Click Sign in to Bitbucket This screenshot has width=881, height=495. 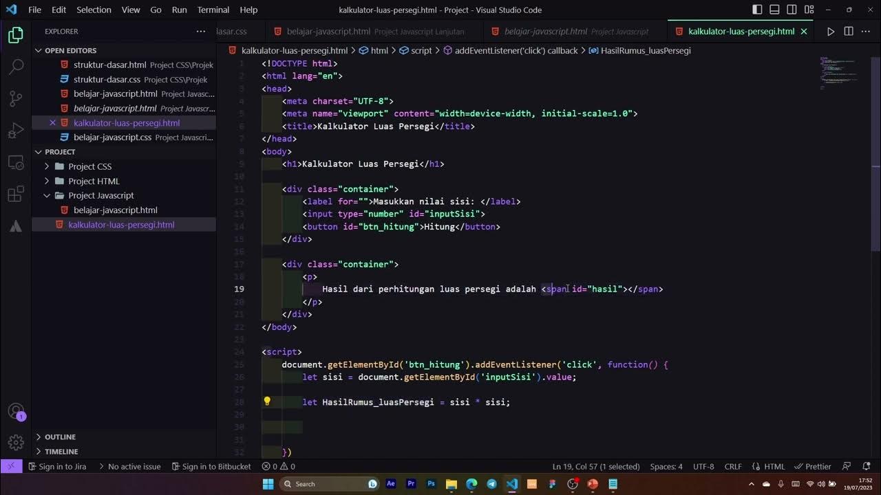[211, 466]
